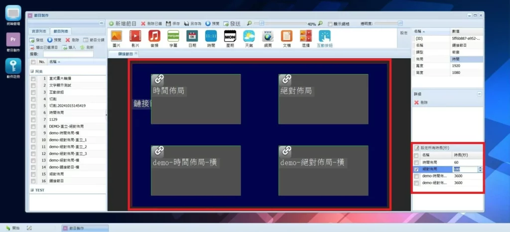Expand the TEST group in program list
The width and height of the screenshot is (510, 232).
coord(32,190)
